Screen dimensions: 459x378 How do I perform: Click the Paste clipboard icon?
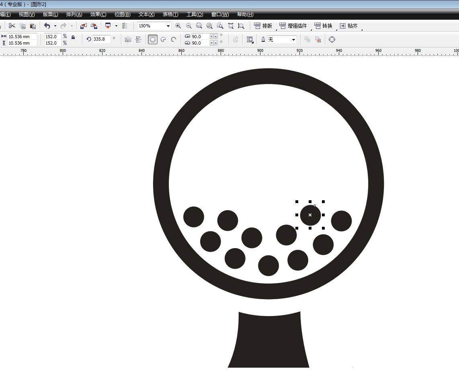33,26
